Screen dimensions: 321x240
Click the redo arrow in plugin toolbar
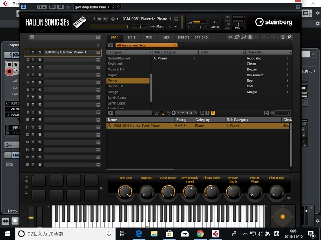[273, 37]
